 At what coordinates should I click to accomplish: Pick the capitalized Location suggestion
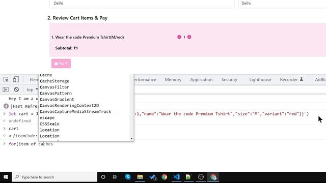49,136
